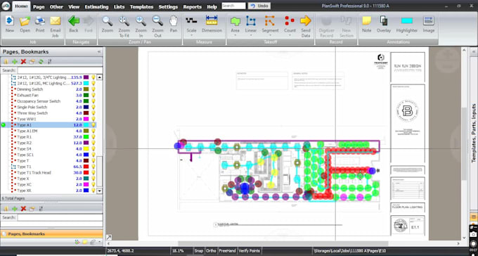
Task: Toggle Ortho in the status bar
Action: pos(211,251)
